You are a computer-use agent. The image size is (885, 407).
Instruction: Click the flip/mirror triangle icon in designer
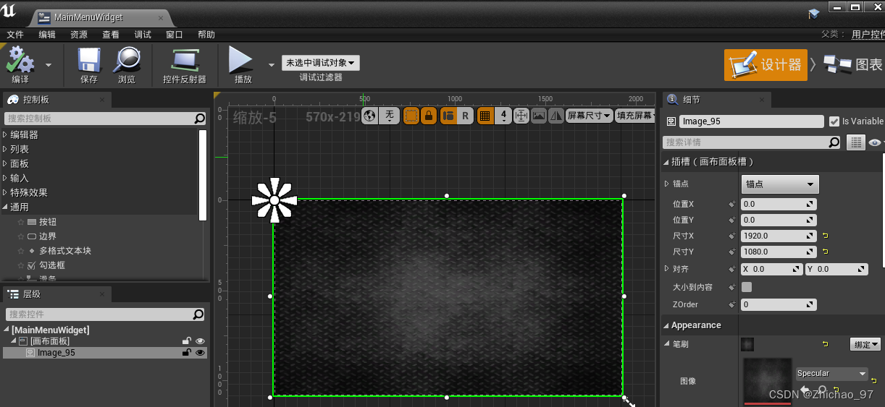coord(556,116)
